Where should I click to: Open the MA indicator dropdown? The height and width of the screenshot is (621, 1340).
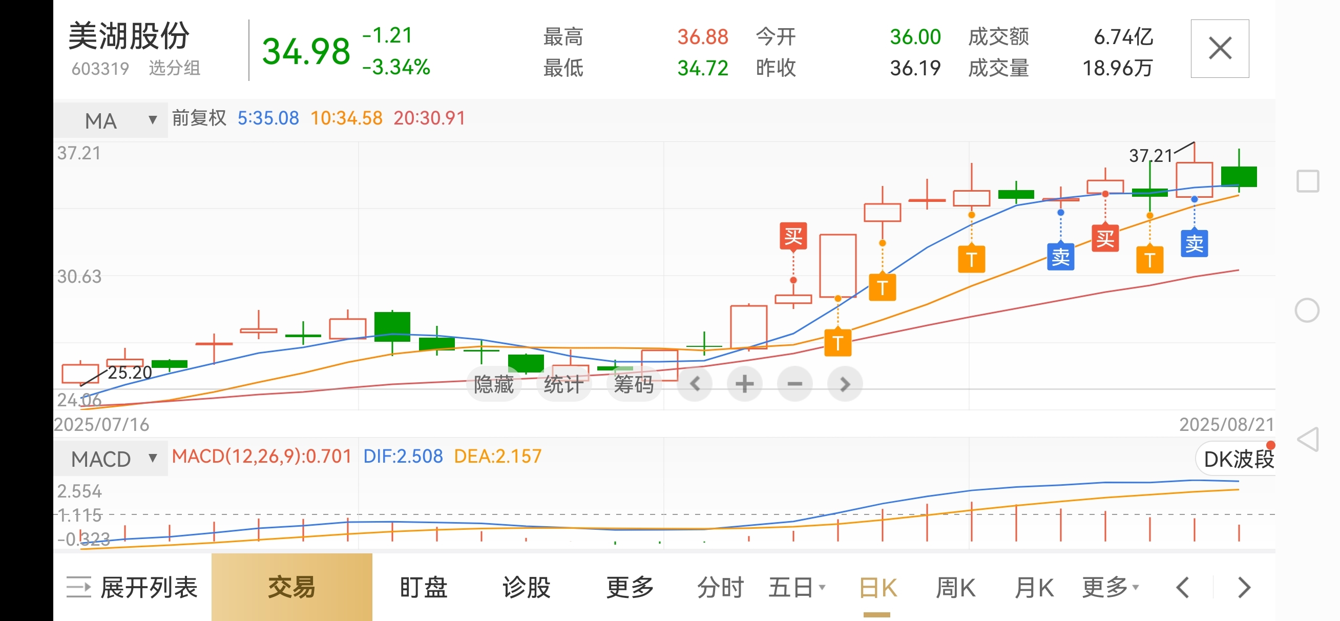coord(111,120)
